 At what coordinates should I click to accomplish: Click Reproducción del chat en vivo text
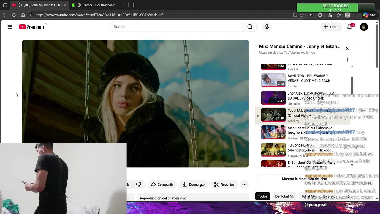coord(163,198)
